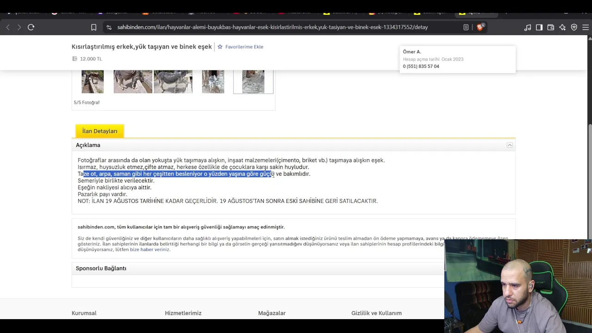Click the 12.000 TL price text

click(91, 59)
